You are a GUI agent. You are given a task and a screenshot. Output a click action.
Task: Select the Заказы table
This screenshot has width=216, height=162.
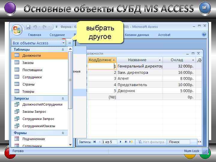point(39,63)
